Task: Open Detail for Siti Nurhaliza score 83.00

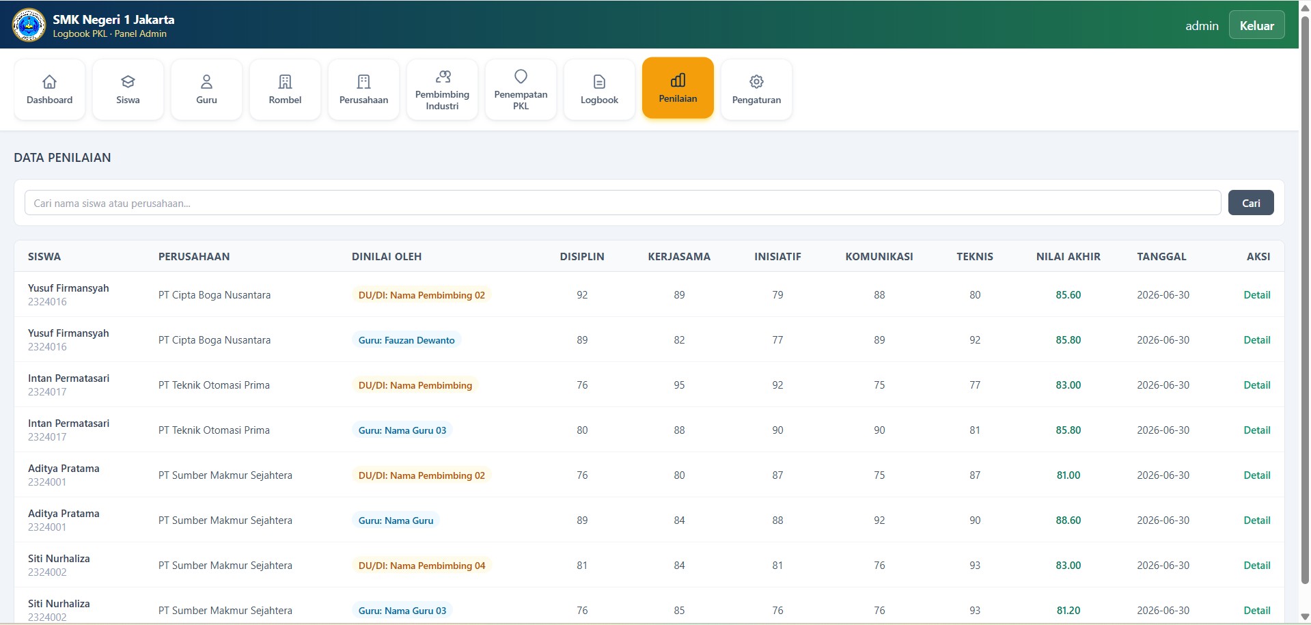Action: click(x=1256, y=566)
